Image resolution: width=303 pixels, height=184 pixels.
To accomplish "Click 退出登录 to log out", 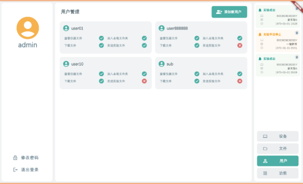I will [x=26, y=170].
